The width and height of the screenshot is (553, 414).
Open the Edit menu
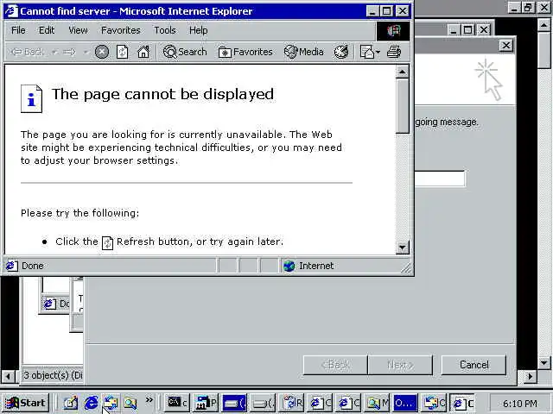[47, 30]
